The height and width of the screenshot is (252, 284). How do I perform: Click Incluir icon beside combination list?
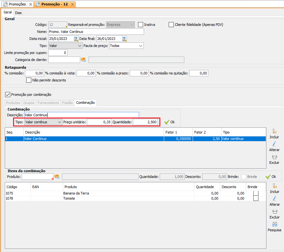point(274,131)
